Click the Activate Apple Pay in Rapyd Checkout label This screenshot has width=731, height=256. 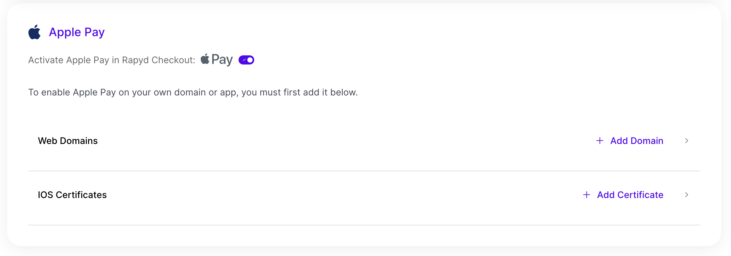coord(111,60)
